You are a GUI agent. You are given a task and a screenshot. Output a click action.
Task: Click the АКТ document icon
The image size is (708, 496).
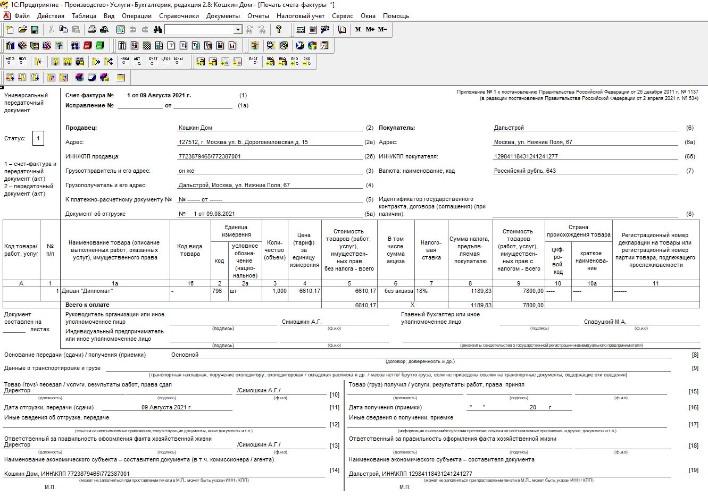[137, 62]
